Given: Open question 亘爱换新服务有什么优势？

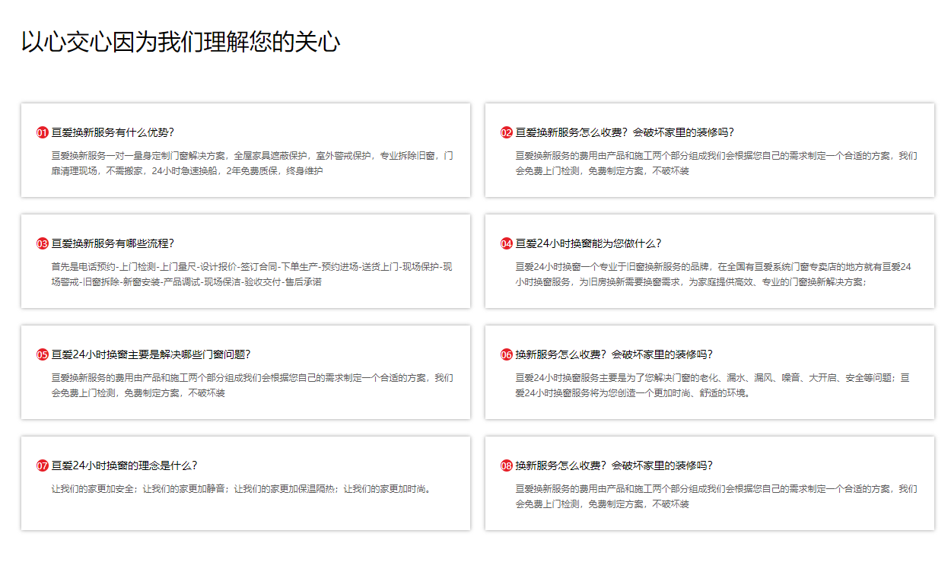Looking at the screenshot, I should point(113,132).
